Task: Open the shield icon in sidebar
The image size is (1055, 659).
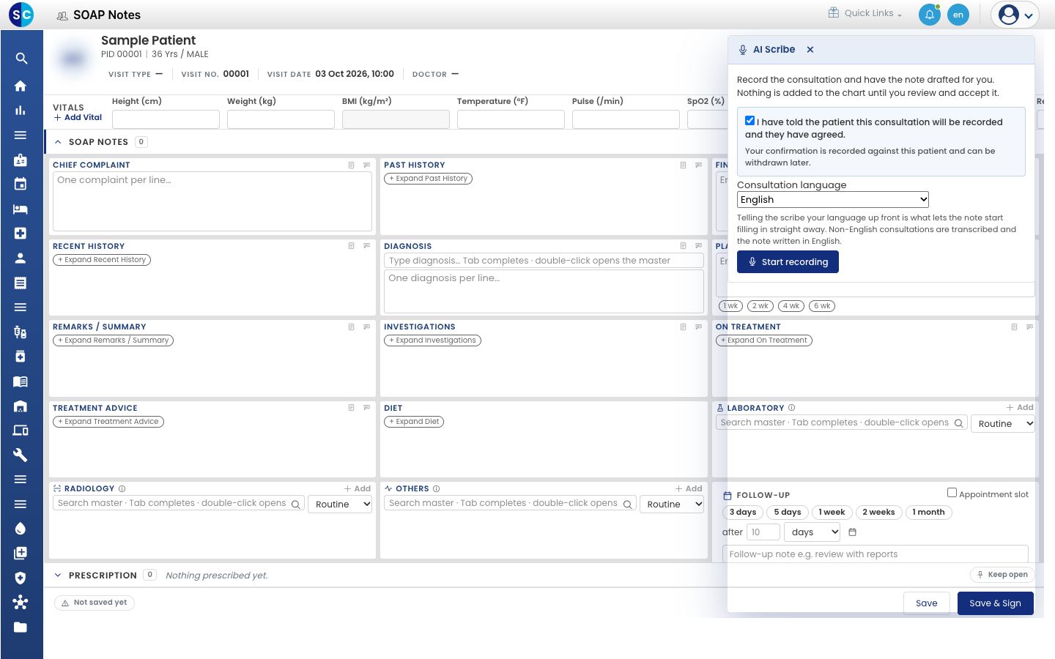Action: 21,578
